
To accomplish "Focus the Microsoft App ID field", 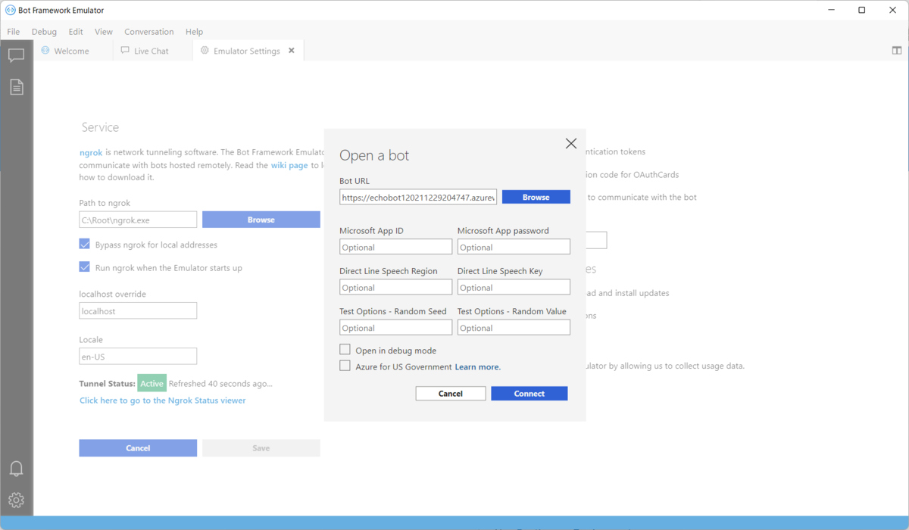I will (x=395, y=247).
